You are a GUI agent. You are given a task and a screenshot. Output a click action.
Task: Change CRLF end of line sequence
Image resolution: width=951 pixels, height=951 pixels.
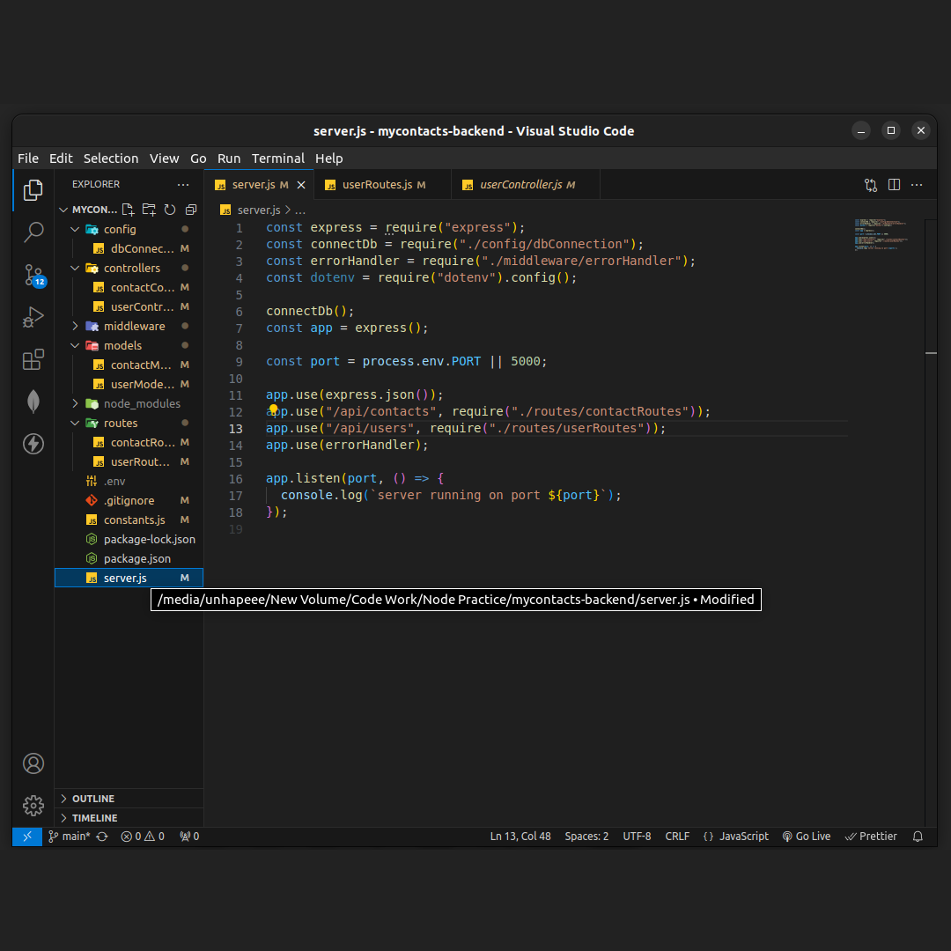(677, 837)
